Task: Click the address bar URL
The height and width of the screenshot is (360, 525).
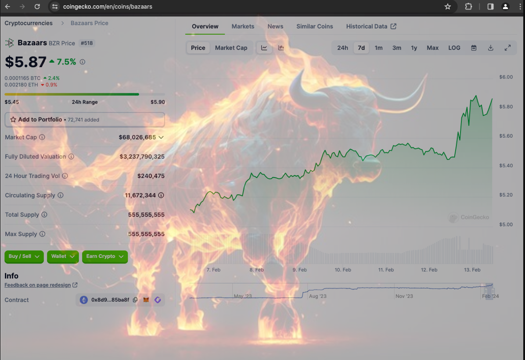Action: [108, 6]
